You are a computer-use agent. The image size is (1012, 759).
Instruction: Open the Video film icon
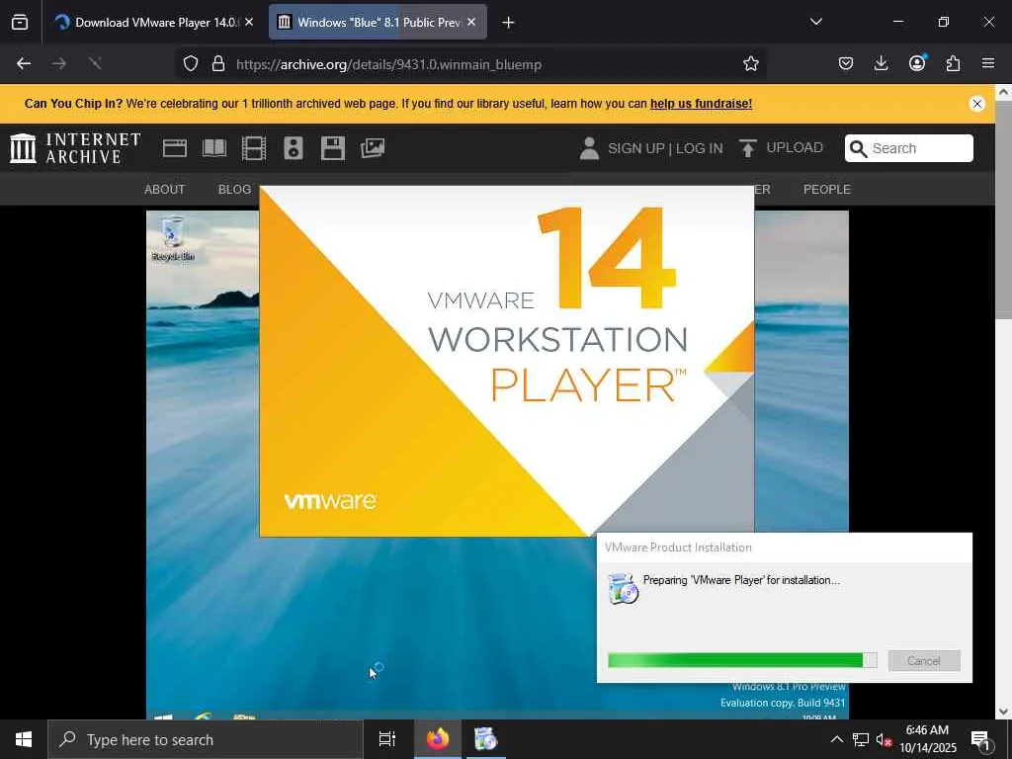(x=254, y=148)
